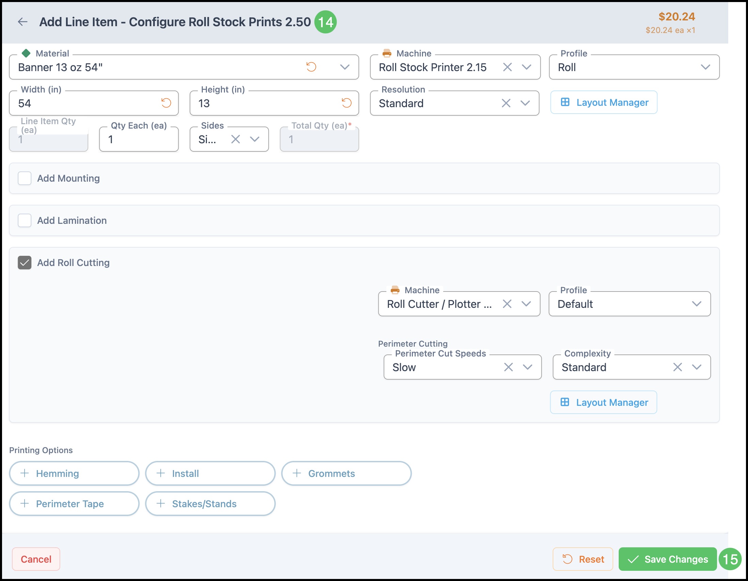This screenshot has width=748, height=581.
Task: Click the back arrow icon in header
Action: [x=22, y=22]
